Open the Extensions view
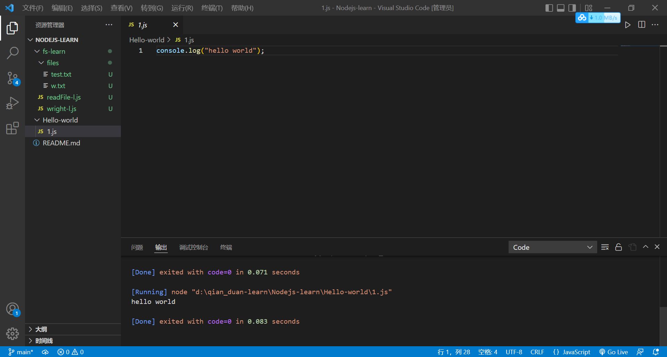This screenshot has width=667, height=357. pyautogui.click(x=12, y=128)
